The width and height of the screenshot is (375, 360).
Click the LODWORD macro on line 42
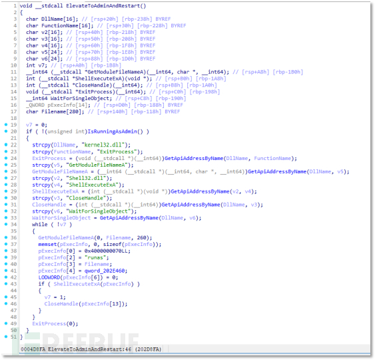tap(49, 277)
